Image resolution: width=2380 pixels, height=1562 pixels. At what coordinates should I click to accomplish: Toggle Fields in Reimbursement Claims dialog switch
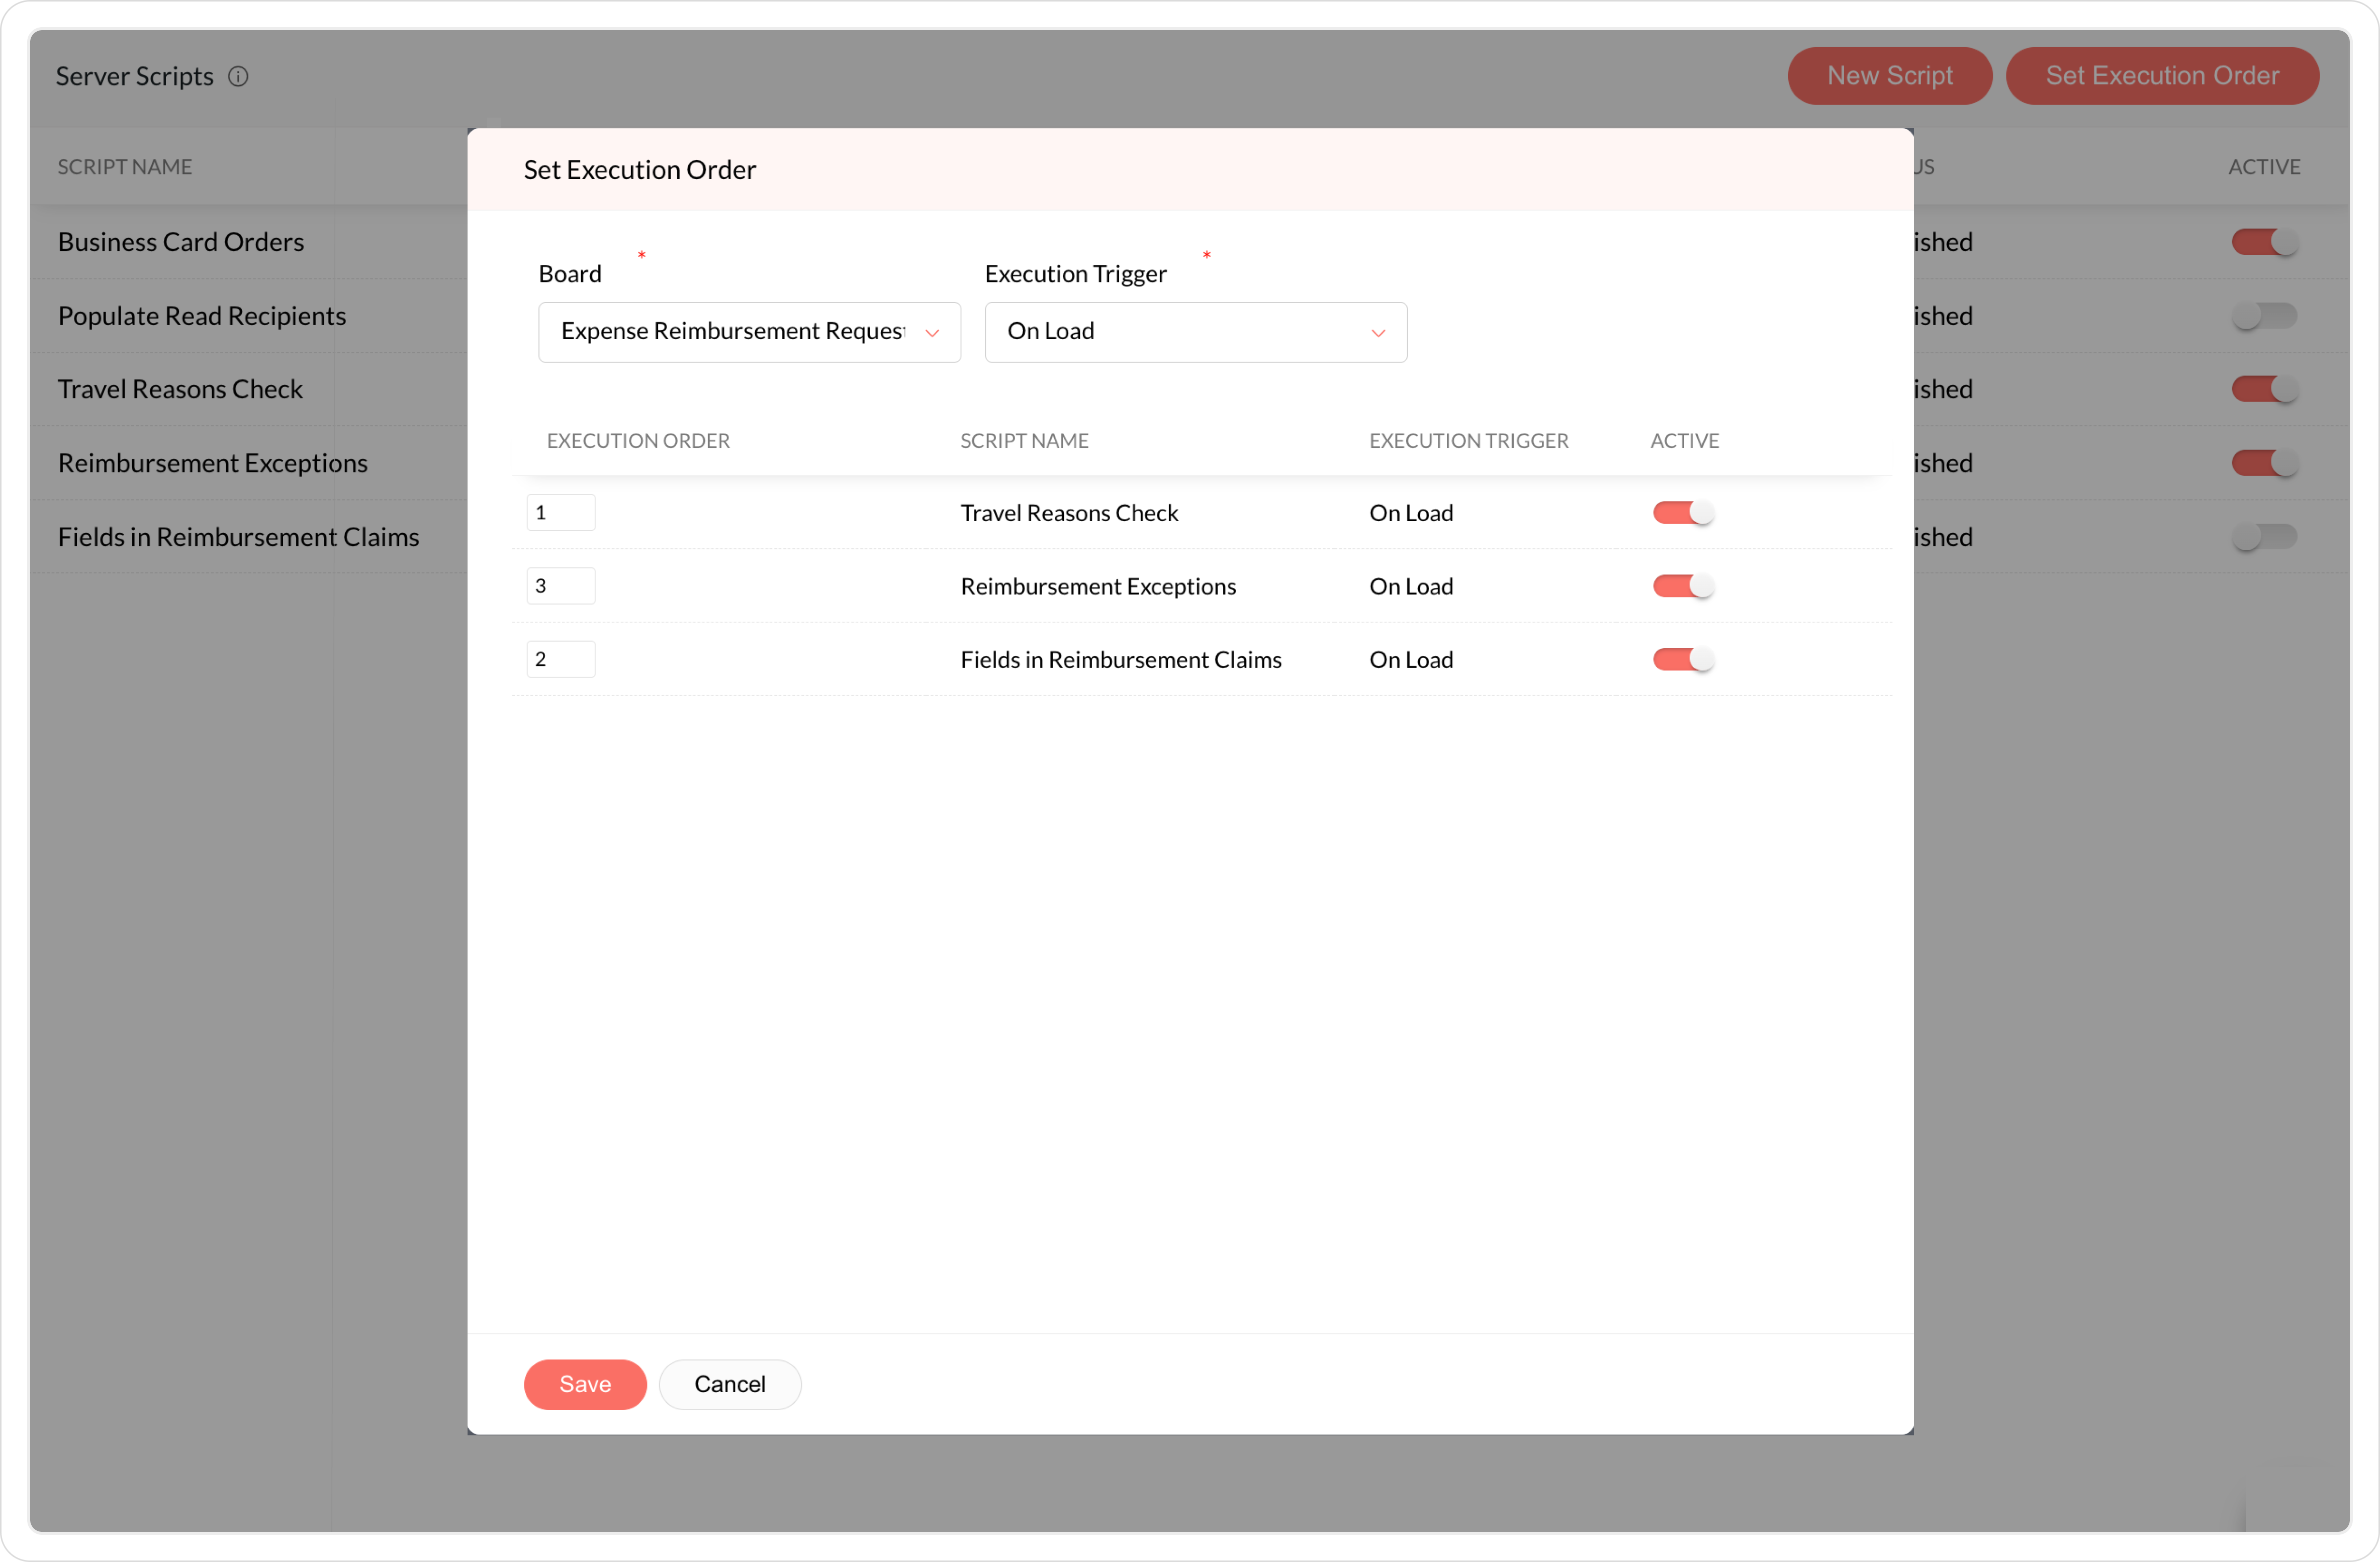(x=1682, y=659)
